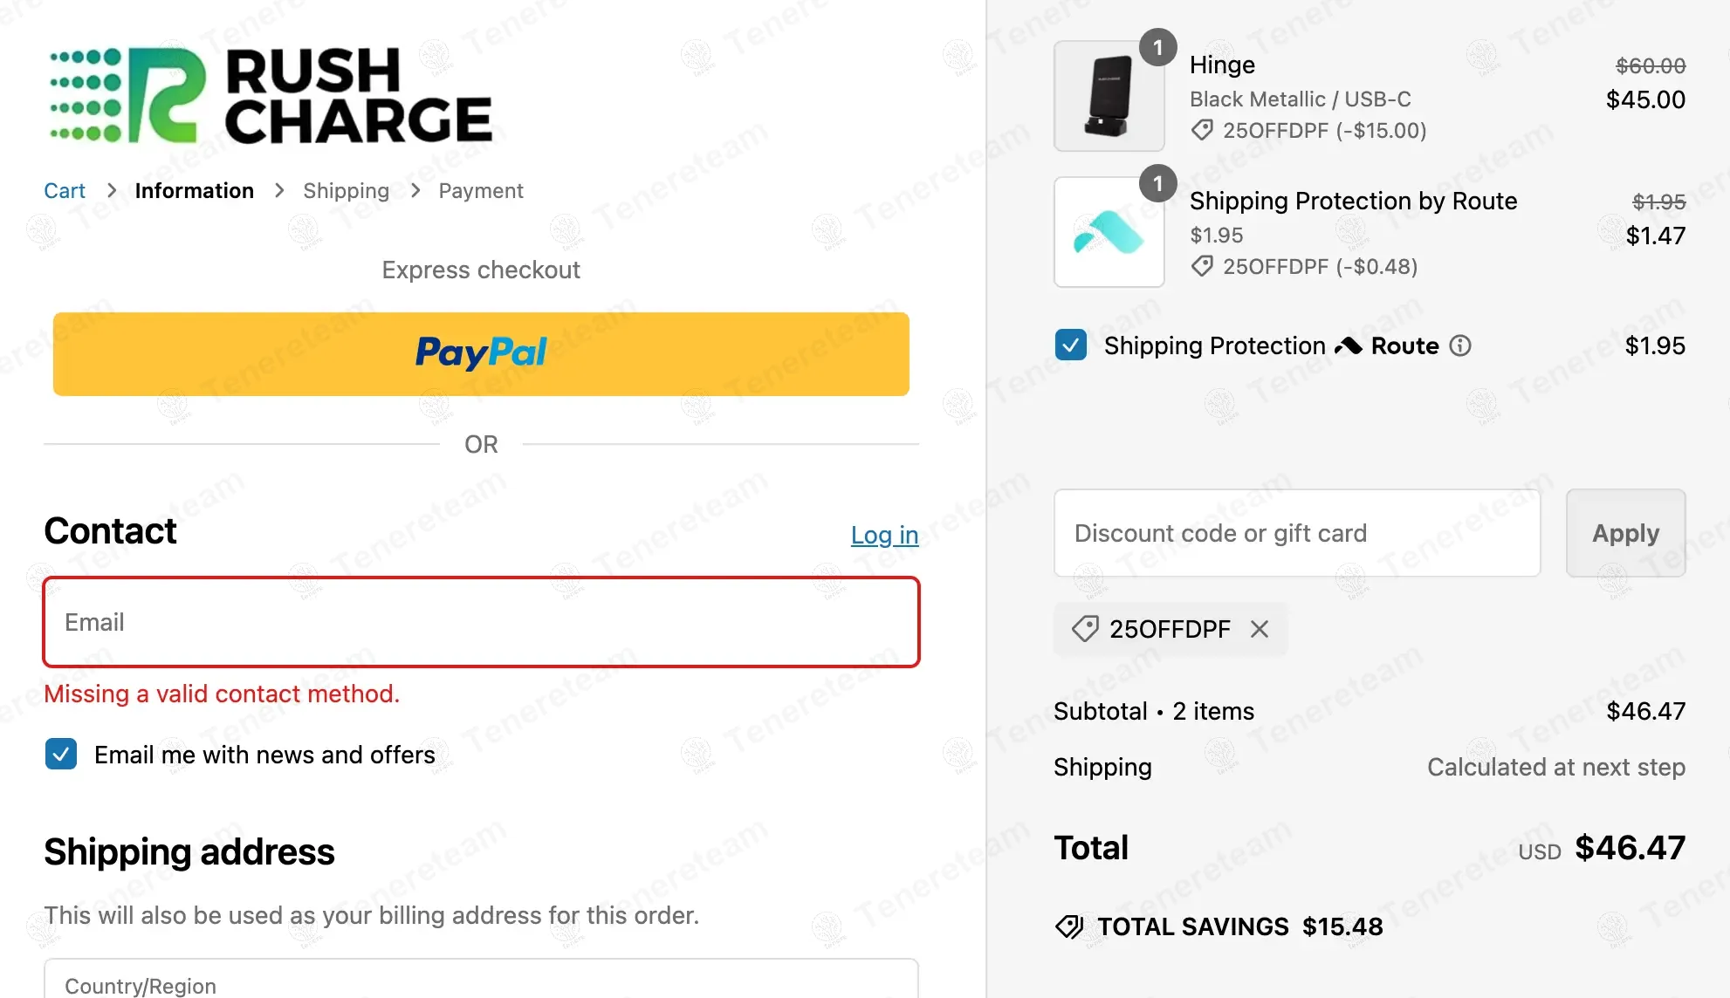Click the Rush Charge logo
1730x998 pixels.
(x=271, y=95)
